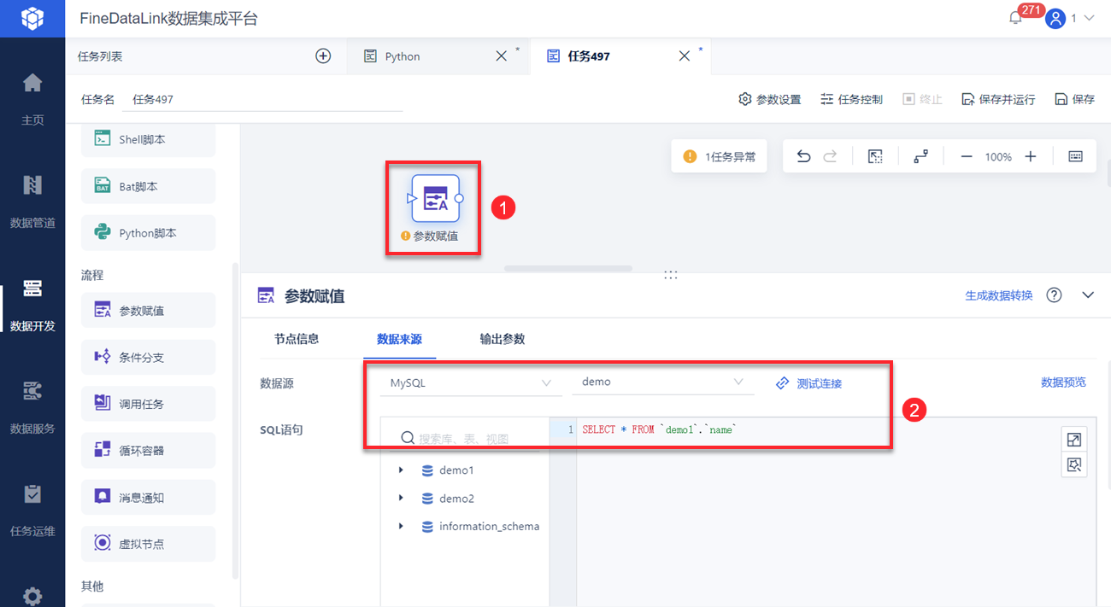Switch to the 任务497 tab
1111x607 pixels.
tap(588, 56)
